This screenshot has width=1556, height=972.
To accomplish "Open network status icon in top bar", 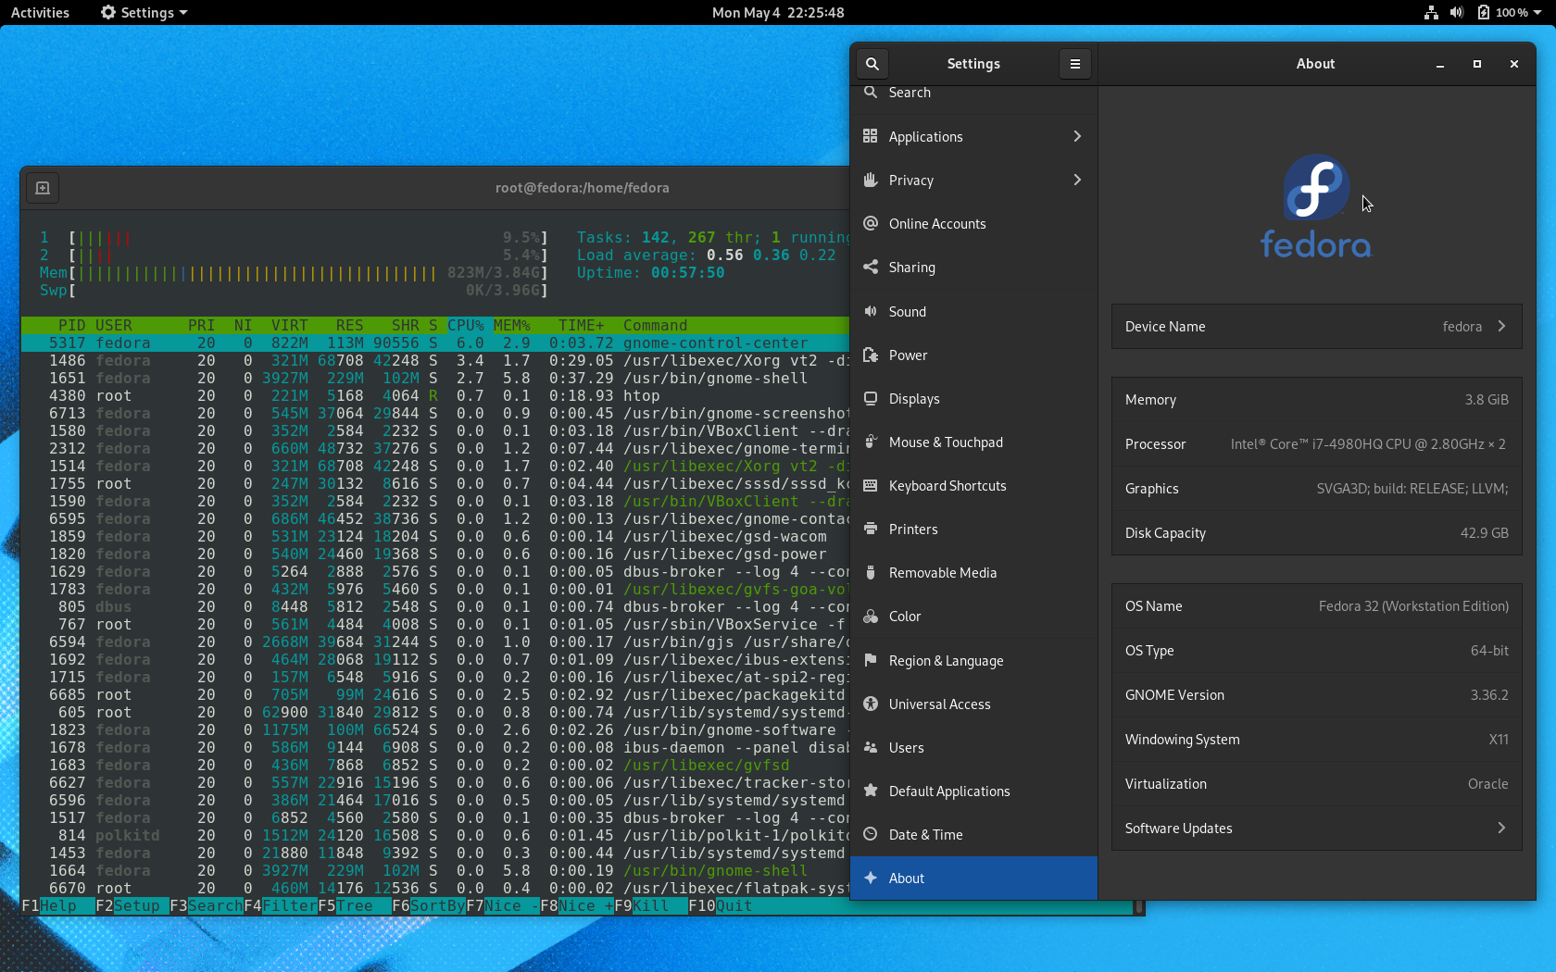I will (1431, 12).
